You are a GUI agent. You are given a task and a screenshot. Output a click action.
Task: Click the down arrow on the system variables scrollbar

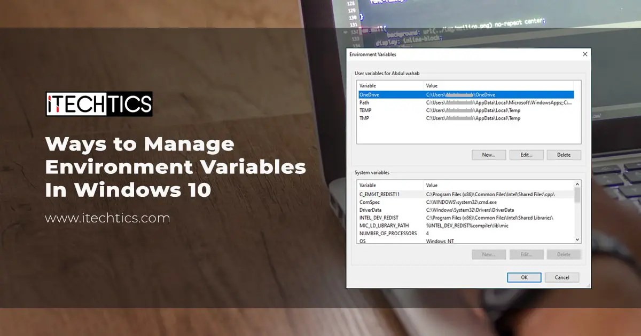[x=577, y=239]
